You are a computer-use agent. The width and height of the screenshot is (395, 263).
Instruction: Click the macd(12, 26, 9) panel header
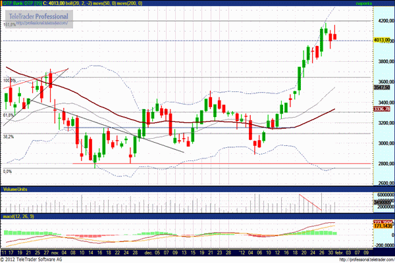tap(19, 216)
